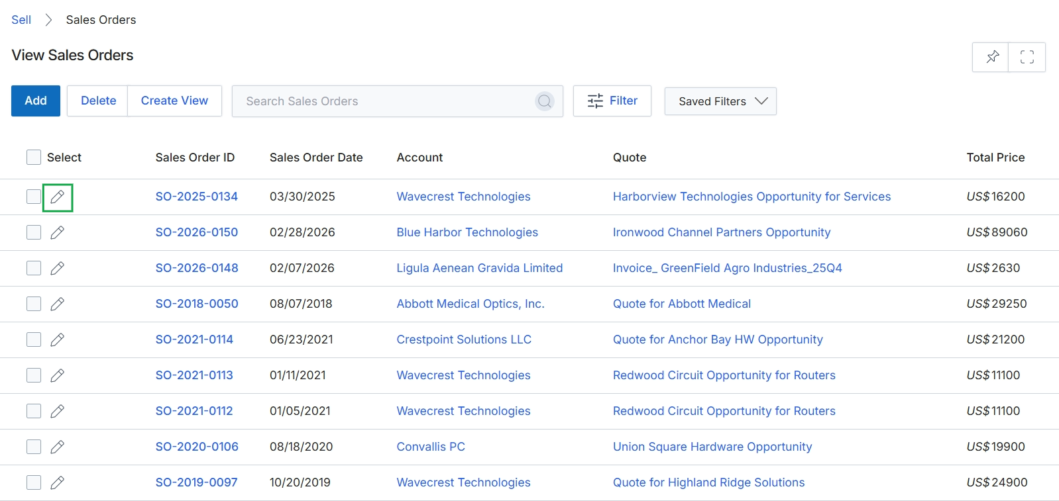Click the Delete button
The image size is (1059, 501).
tap(98, 101)
